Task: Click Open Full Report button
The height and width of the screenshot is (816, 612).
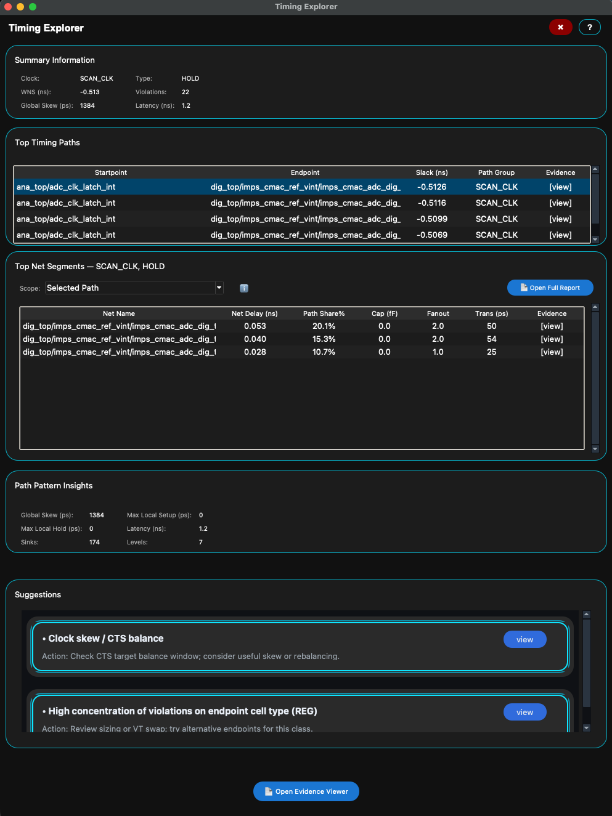Action: click(550, 288)
